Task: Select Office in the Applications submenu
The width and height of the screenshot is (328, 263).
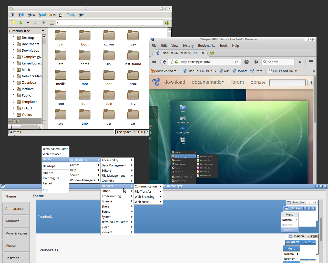Action: pyautogui.click(x=117, y=191)
